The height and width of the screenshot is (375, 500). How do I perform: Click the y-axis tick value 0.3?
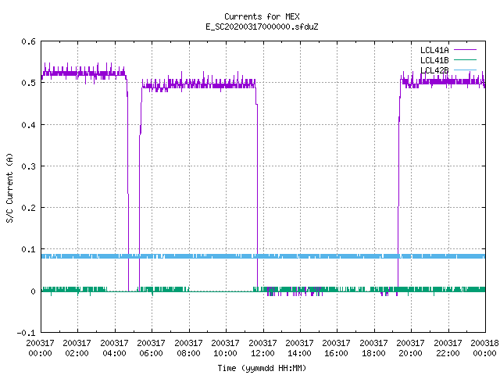(28, 166)
